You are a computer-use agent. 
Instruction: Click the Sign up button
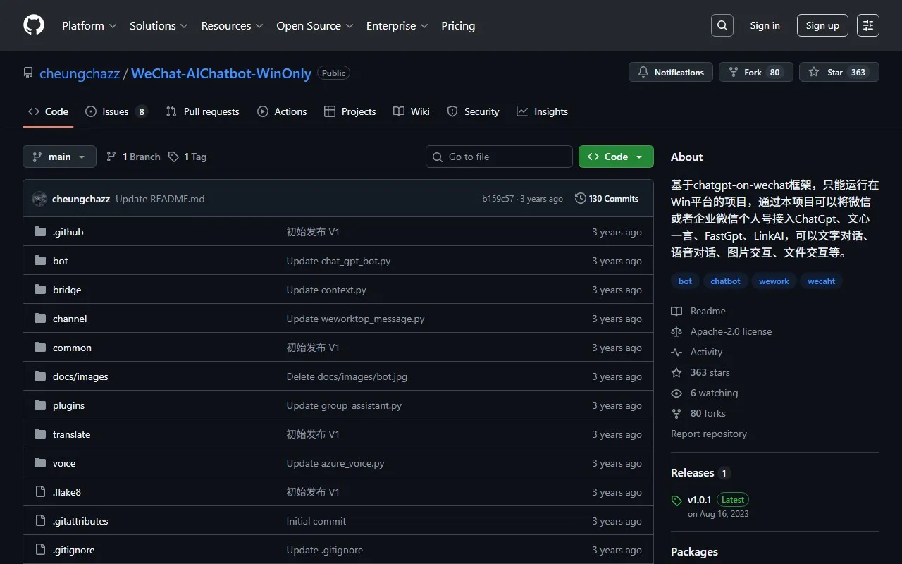tap(822, 25)
